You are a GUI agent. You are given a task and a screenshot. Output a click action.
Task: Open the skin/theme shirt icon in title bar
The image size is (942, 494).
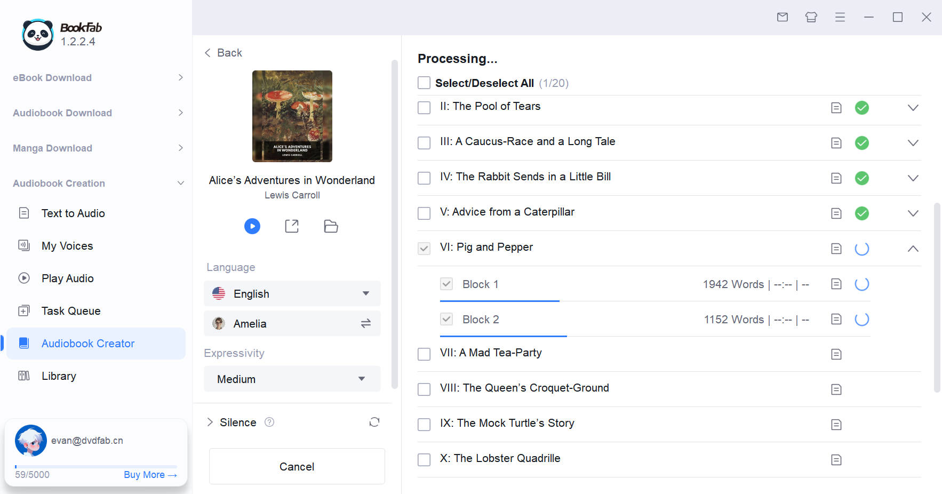(x=811, y=17)
